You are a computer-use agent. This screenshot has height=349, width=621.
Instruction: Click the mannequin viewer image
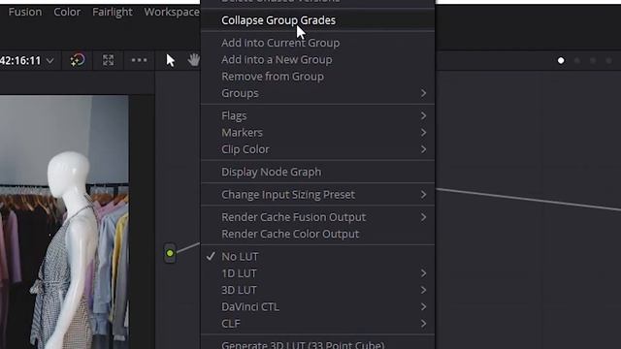(x=64, y=222)
